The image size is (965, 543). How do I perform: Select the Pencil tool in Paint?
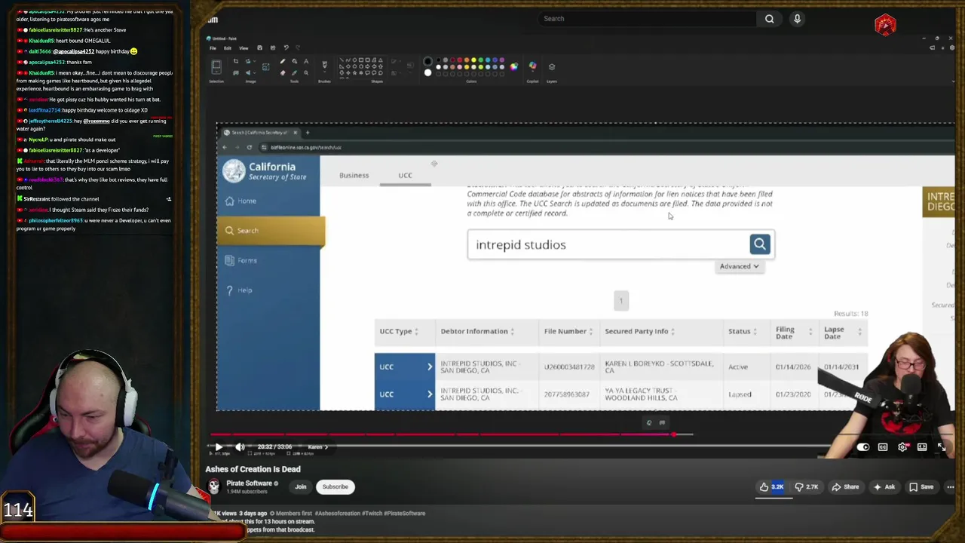click(x=283, y=61)
